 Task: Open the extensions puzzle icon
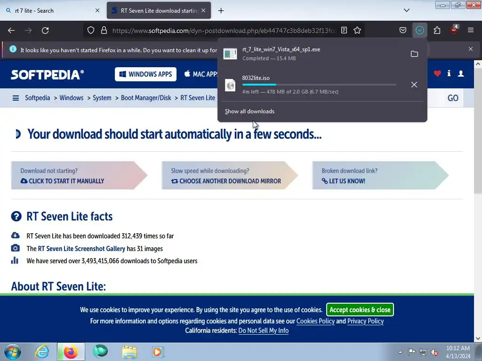[x=437, y=31]
